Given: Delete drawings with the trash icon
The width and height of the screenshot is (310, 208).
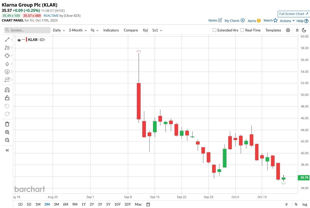Looking at the screenshot, I should pyautogui.click(x=7, y=124).
